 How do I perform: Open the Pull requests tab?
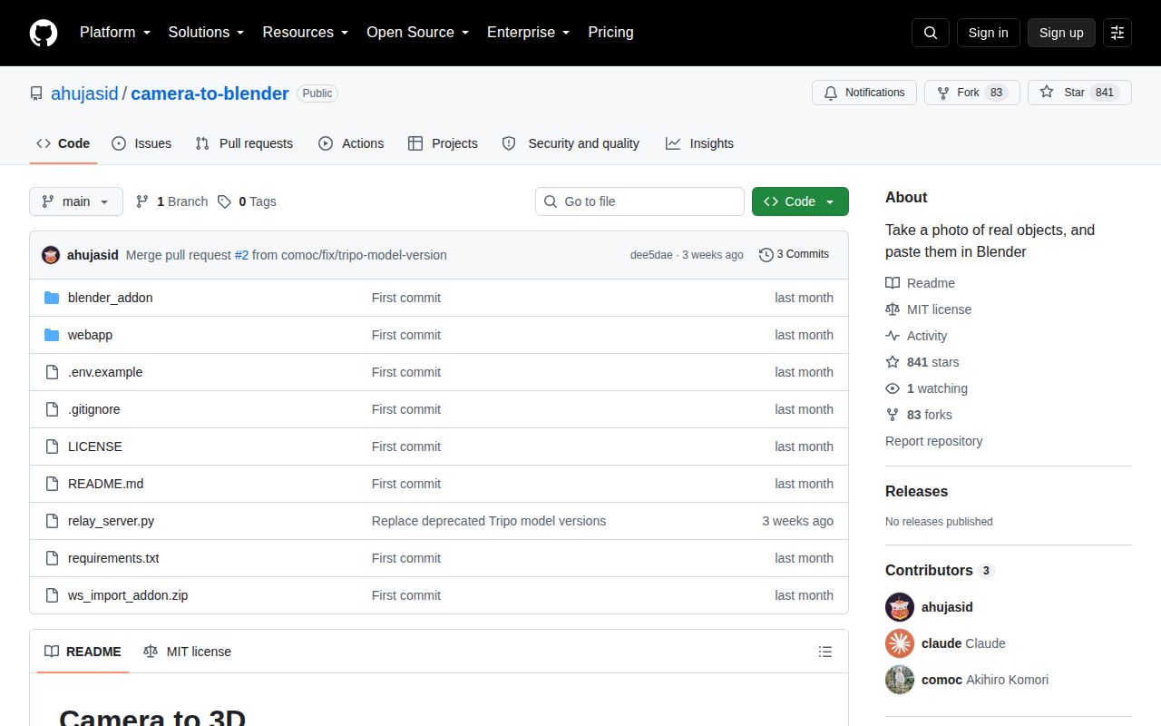point(244,143)
